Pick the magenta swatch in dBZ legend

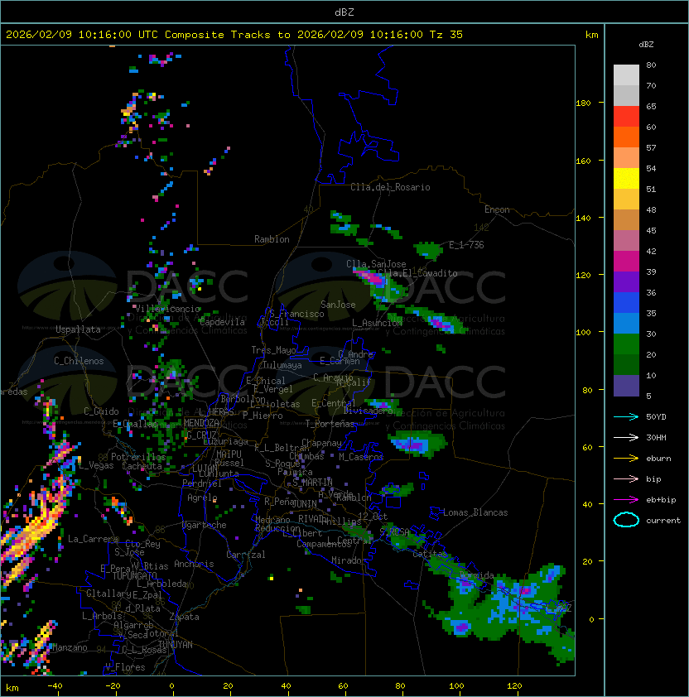pyautogui.click(x=626, y=261)
